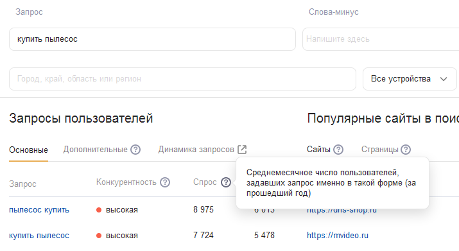Screen dimensions: 459x251
Task: Click the city or region input field
Action: tap(183, 79)
